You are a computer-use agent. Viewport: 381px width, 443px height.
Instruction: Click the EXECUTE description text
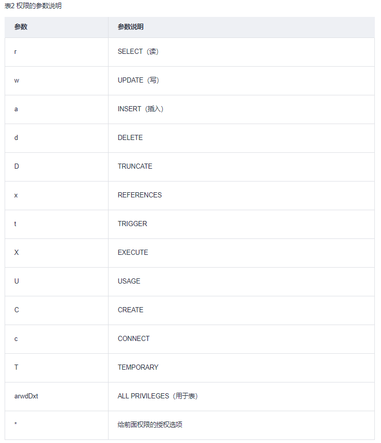(133, 253)
